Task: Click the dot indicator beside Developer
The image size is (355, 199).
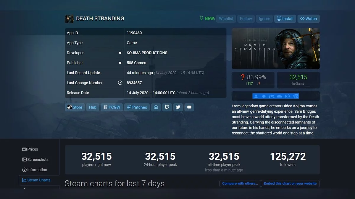Action: (120, 53)
